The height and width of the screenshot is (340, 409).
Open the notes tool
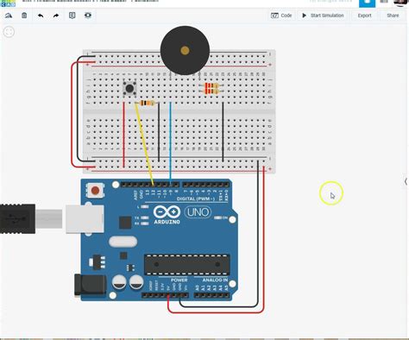(x=72, y=16)
